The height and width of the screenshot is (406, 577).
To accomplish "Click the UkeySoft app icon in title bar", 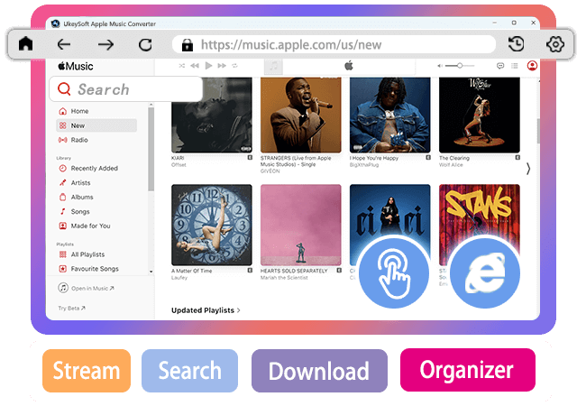I will pos(56,23).
